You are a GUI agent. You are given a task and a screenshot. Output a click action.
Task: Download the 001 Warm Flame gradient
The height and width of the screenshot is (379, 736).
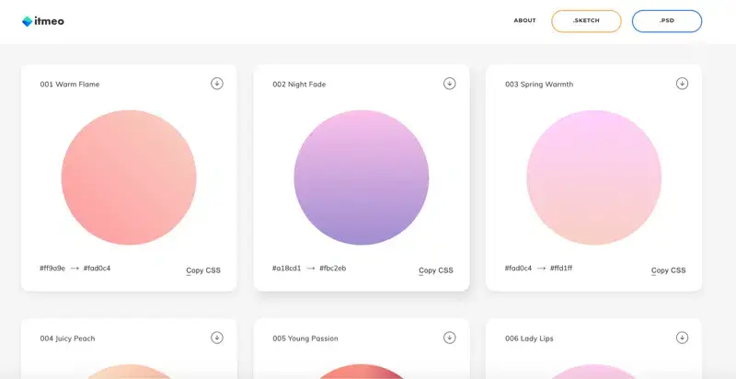[x=216, y=84]
